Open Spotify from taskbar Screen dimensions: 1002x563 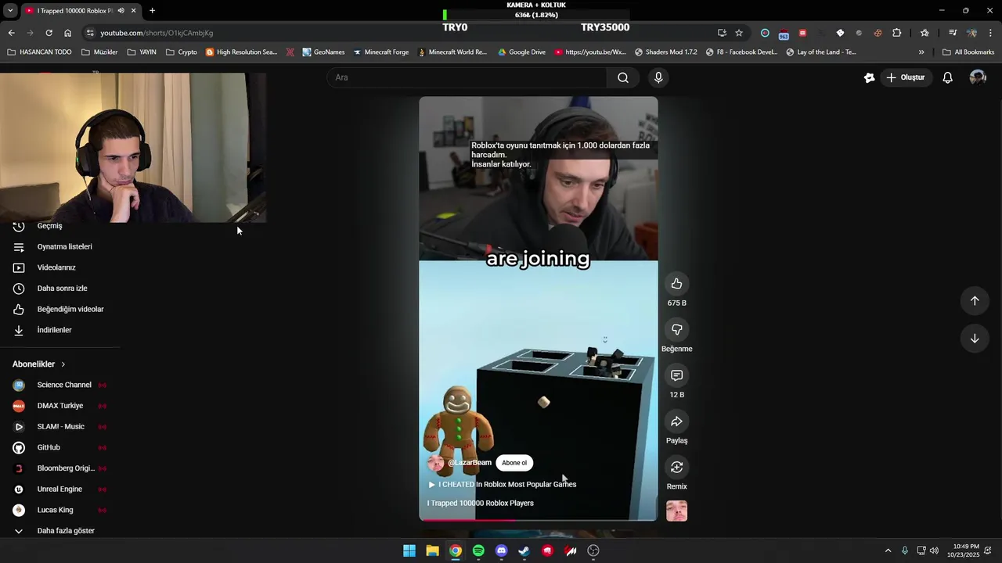(x=478, y=551)
